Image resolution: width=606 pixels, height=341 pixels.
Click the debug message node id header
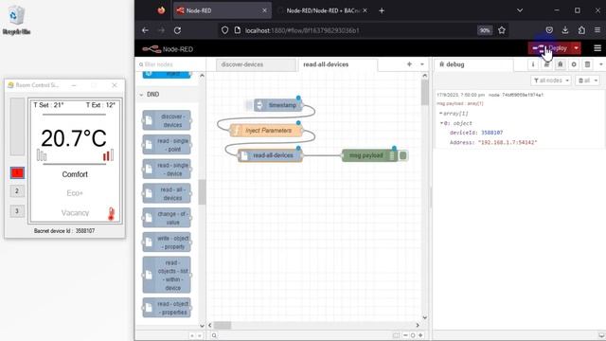[516, 95]
